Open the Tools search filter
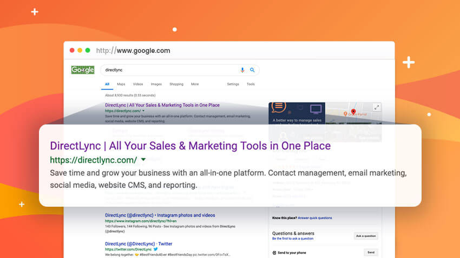Screen dimensions: 460x258 [251, 84]
